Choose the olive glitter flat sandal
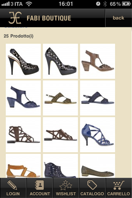The image size is (132, 198). pos(60,98)
